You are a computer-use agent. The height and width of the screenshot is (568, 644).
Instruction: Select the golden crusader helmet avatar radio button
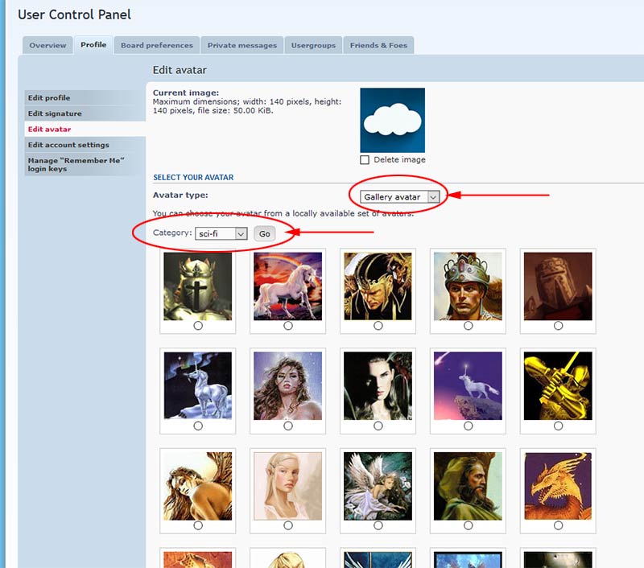point(198,326)
